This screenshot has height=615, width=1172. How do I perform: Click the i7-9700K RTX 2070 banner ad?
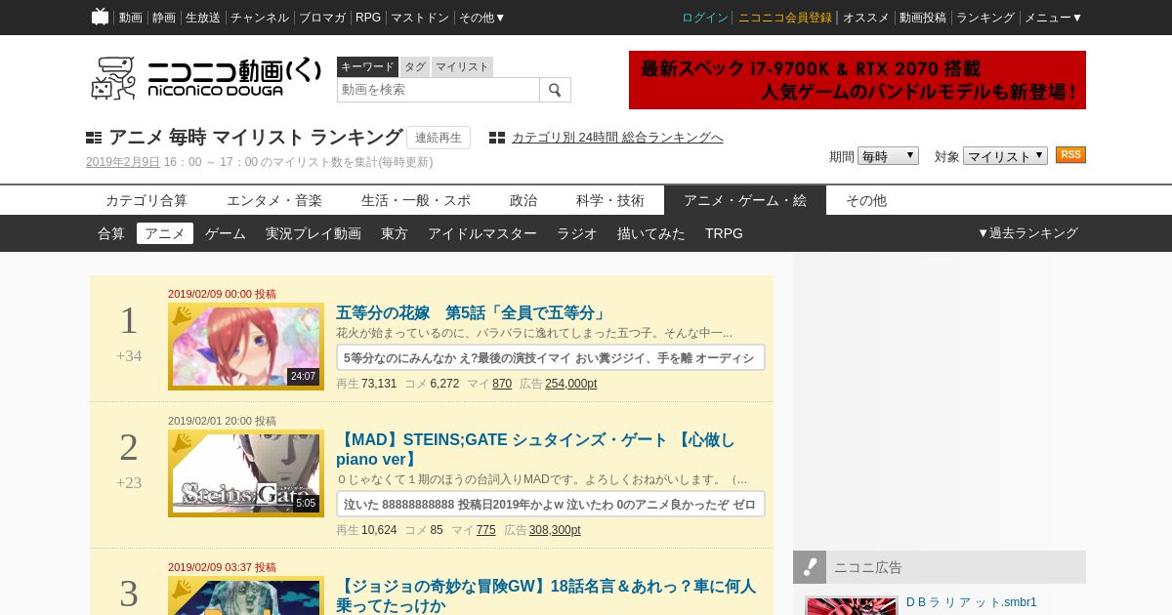(x=858, y=80)
